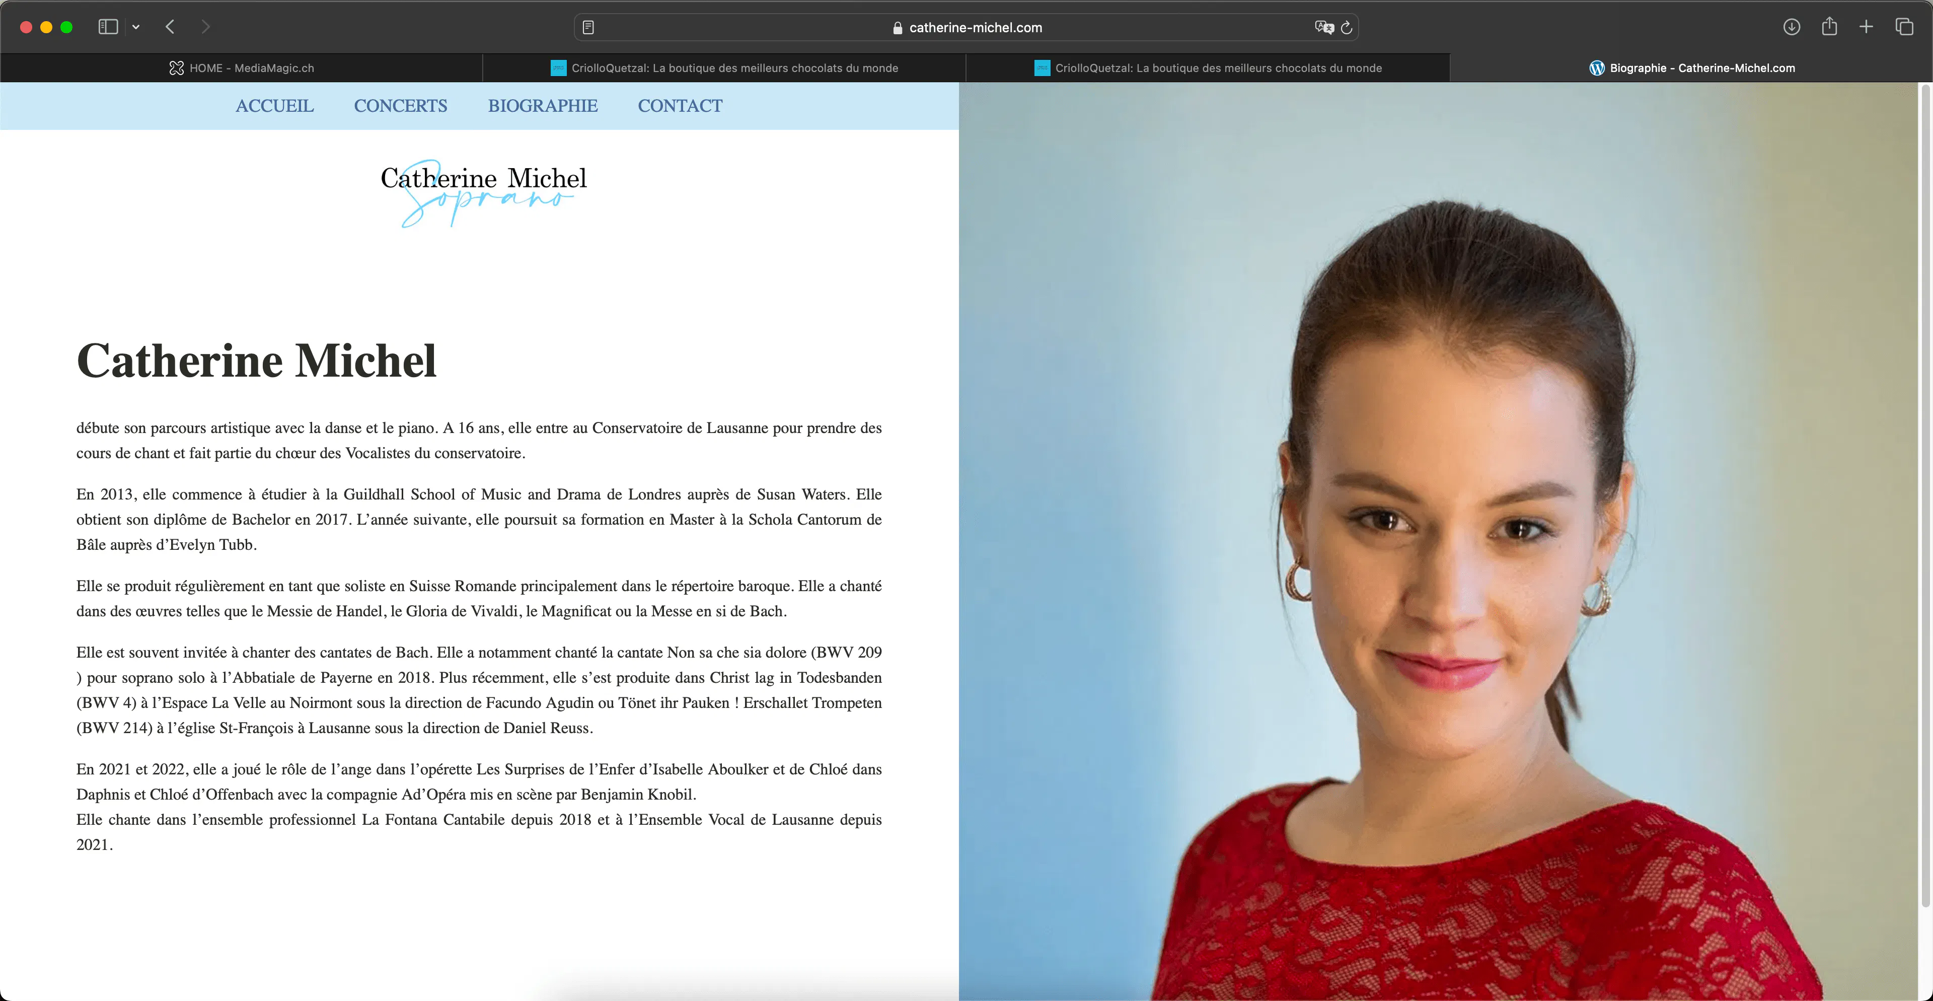
Task: Click the catherine-michel.com address field
Action: (966, 27)
